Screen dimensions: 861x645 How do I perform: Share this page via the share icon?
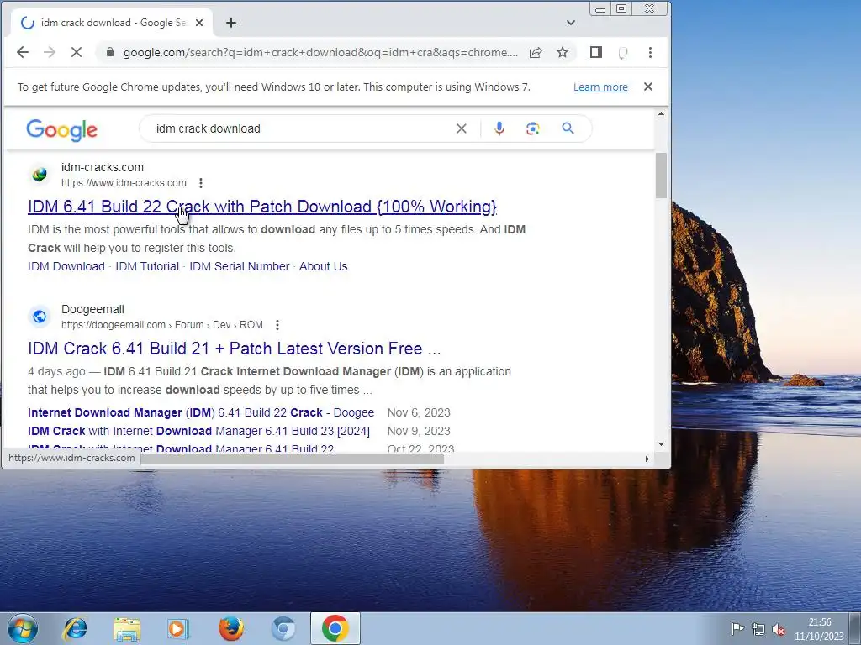tap(536, 52)
